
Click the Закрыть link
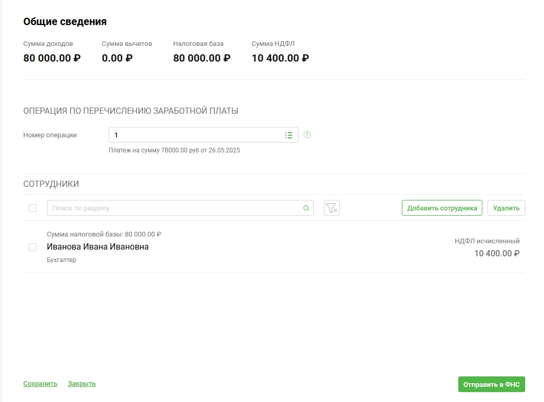(82, 384)
